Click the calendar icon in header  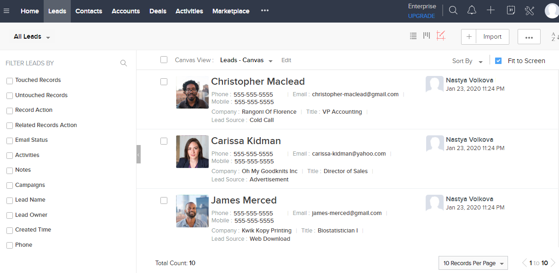511,11
